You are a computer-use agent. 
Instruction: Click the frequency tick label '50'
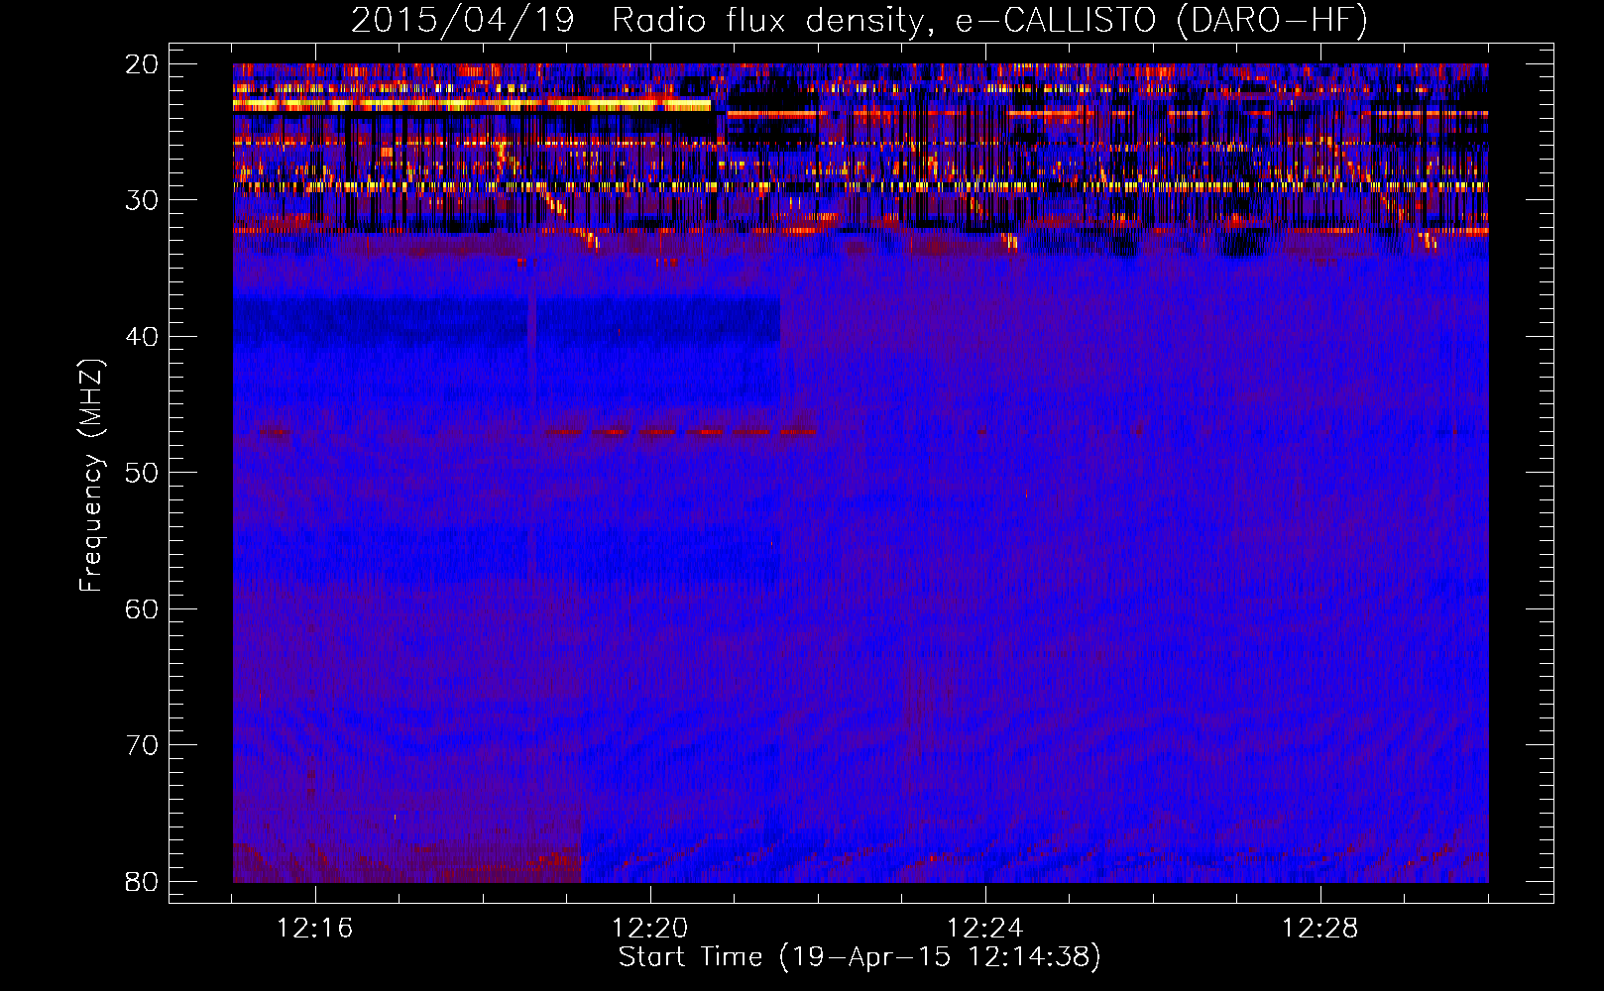(143, 473)
